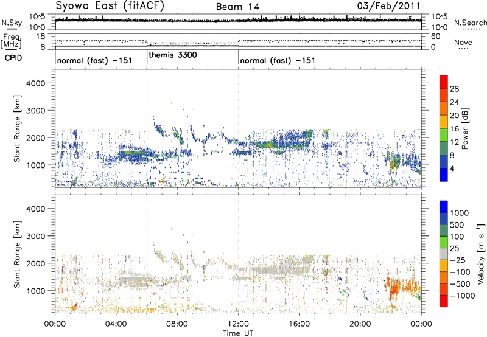This screenshot has width=487, height=337.
Task: Click the 'CPID' row label
Action: point(13,58)
